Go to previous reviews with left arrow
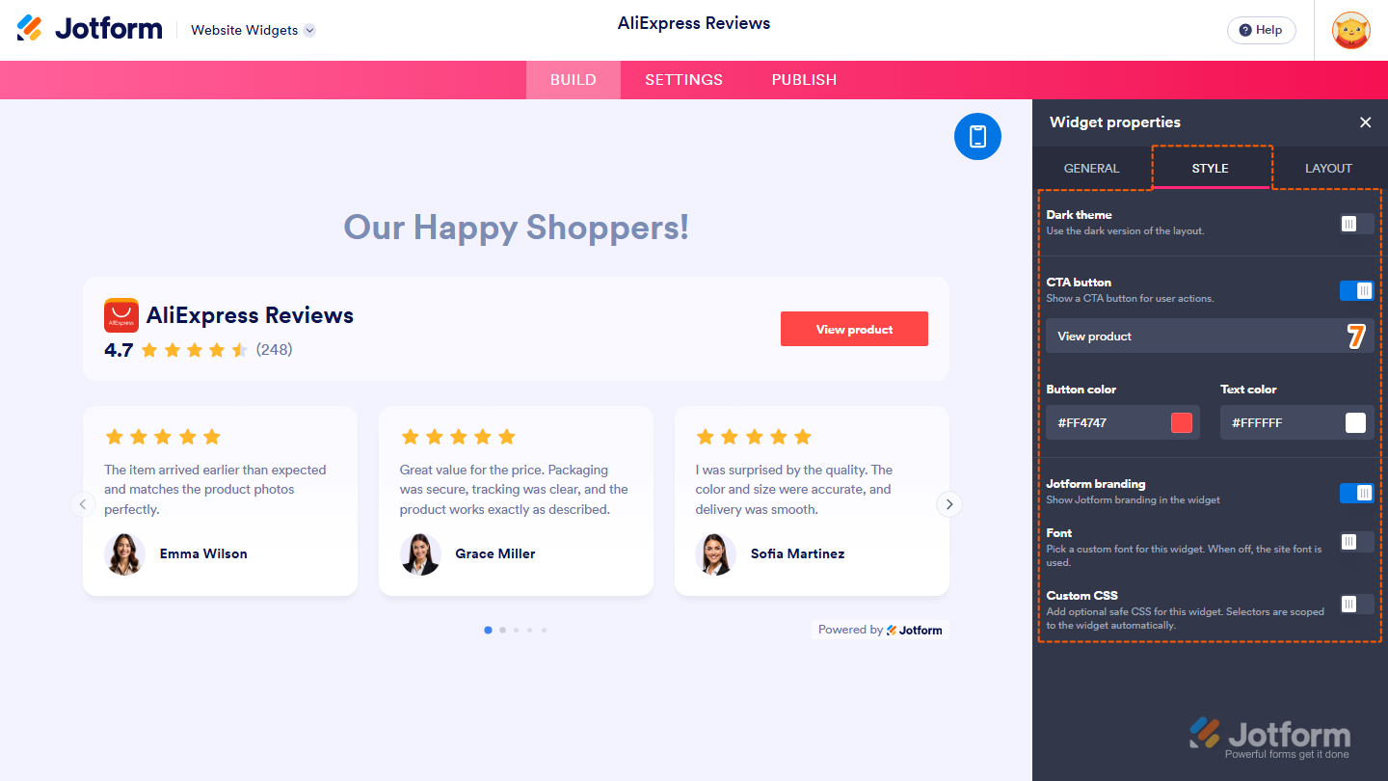This screenshot has height=781, width=1388. (83, 504)
